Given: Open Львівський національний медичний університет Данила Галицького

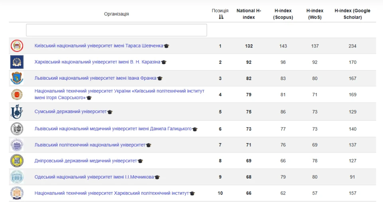Looking at the screenshot, I should [x=113, y=129].
